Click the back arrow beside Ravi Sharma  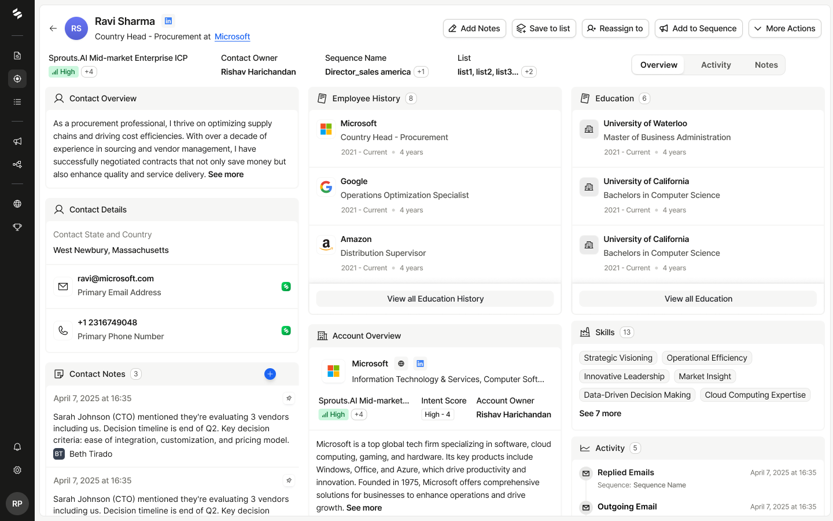tap(53, 28)
